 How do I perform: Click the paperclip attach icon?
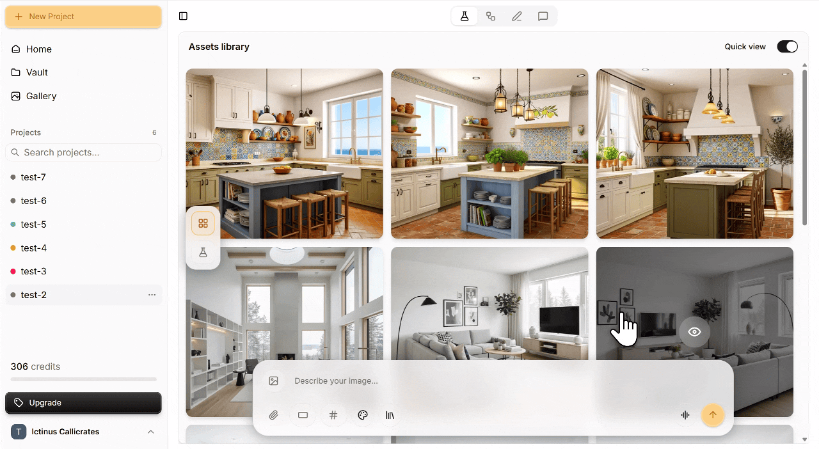[x=274, y=415]
